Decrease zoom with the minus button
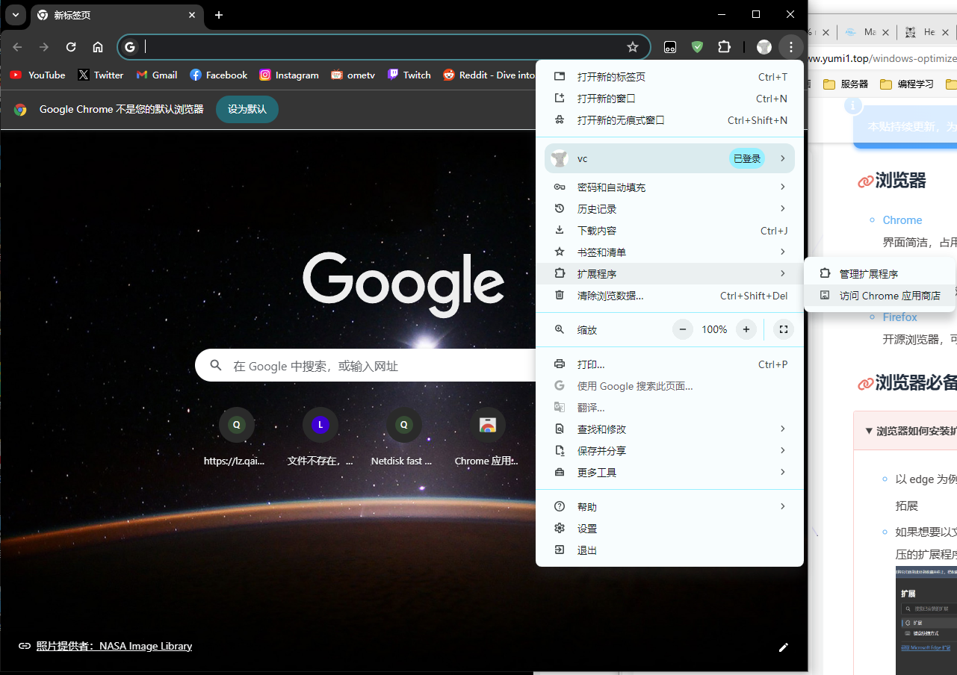 coord(683,329)
